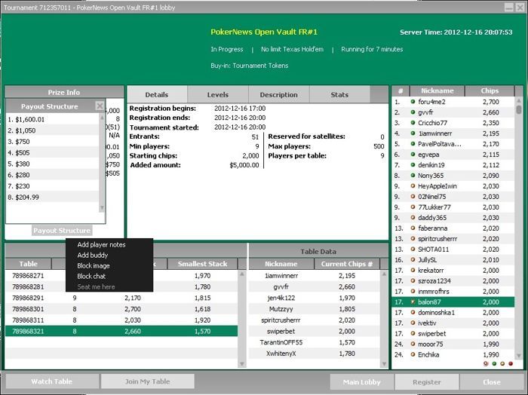Select player krekatorr in ranking list
Viewport: 528px width, 395px height.
click(x=453, y=270)
